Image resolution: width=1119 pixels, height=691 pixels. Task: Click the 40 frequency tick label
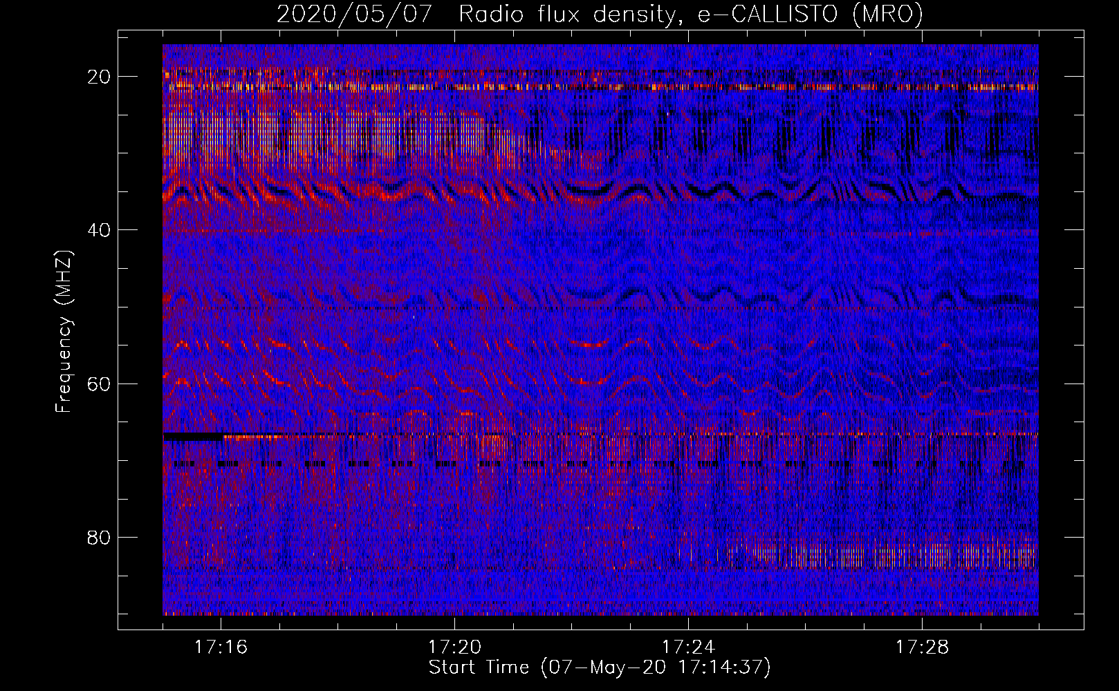(99, 230)
